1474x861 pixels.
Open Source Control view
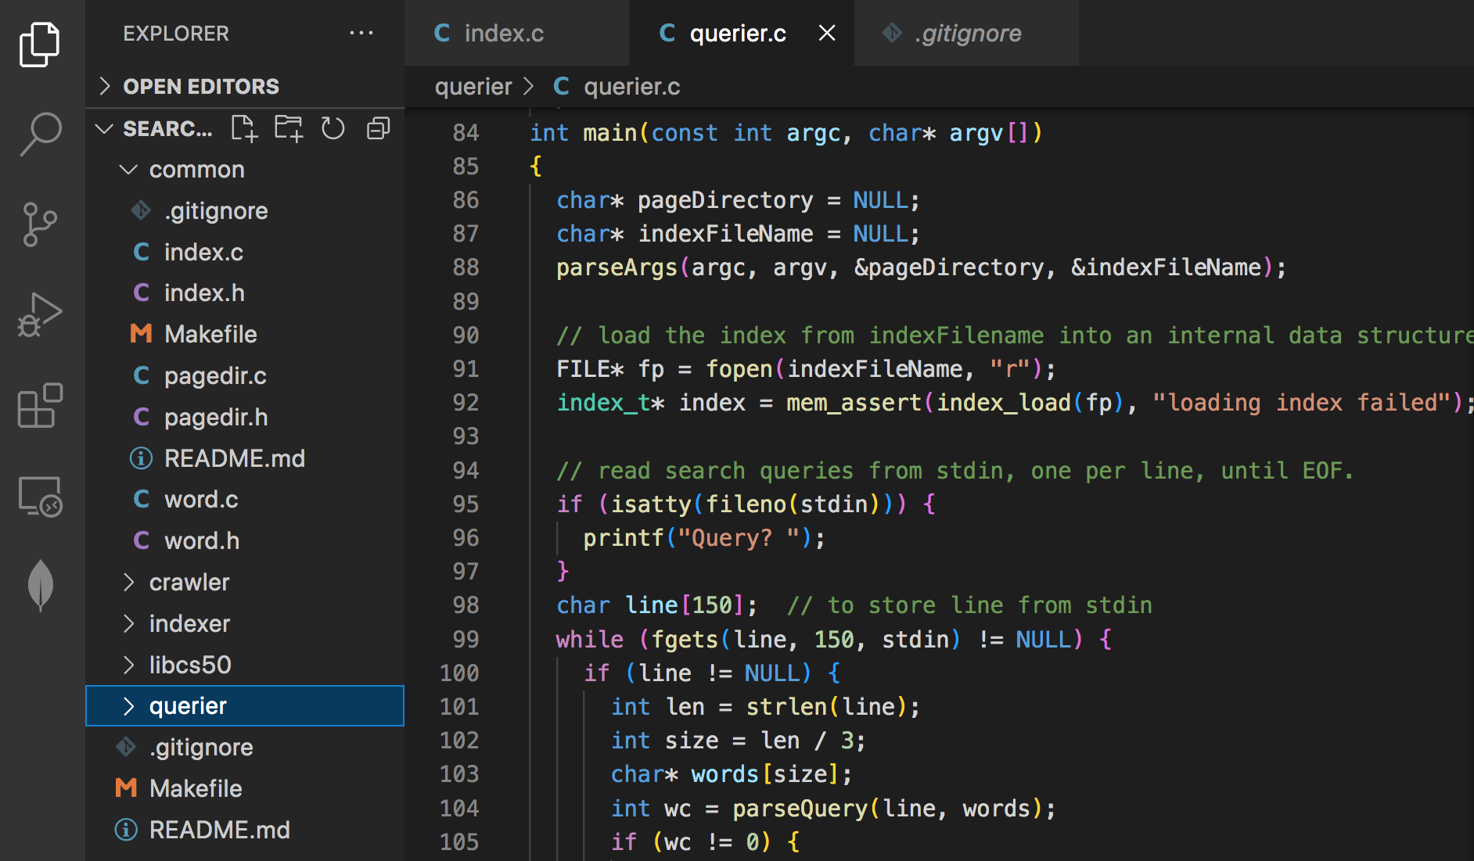click(39, 224)
